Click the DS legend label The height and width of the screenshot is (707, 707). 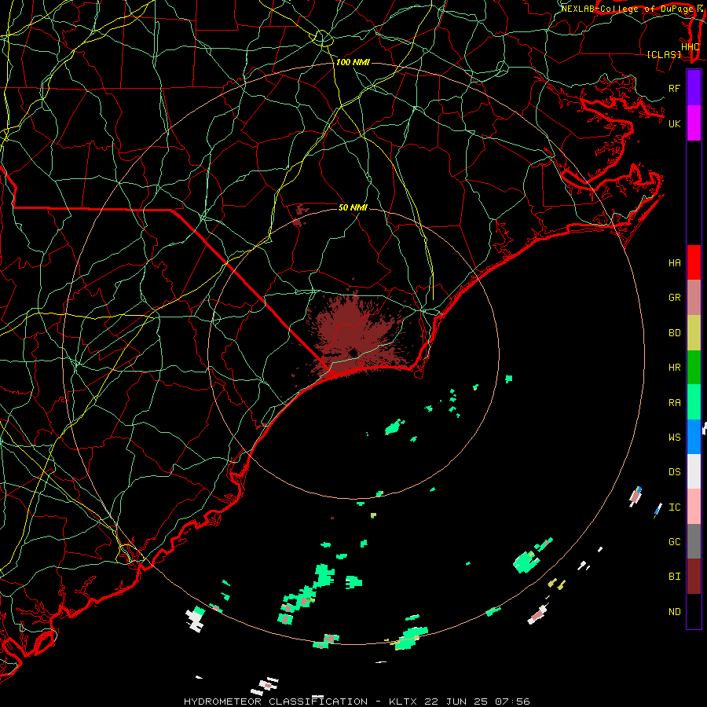point(674,472)
